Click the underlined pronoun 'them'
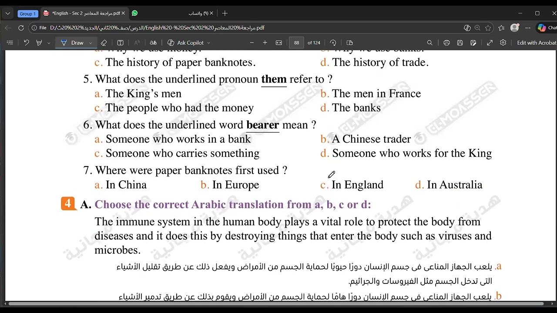 tap(274, 80)
